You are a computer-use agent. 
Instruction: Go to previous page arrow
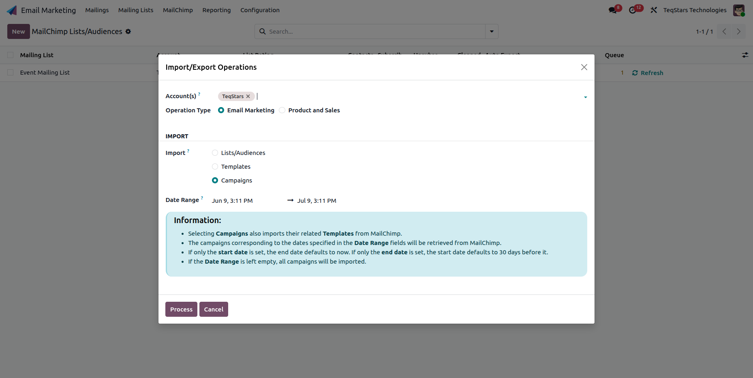pos(724,31)
